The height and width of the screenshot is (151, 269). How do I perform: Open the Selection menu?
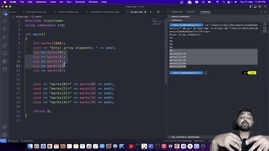[41, 2]
